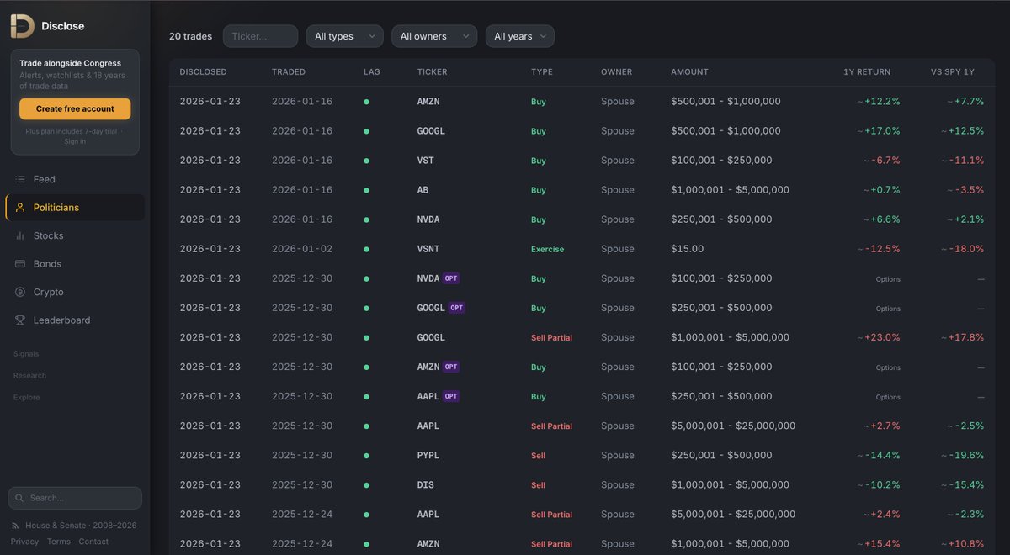Sort by TICKER column header
The image size is (1010, 555).
click(x=433, y=72)
